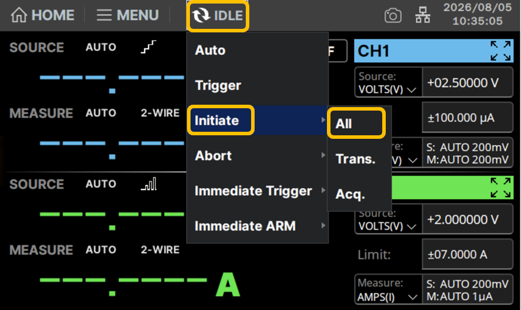This screenshot has width=521, height=310.
Task: Edit the +02.50000 V source value
Action: 467,82
